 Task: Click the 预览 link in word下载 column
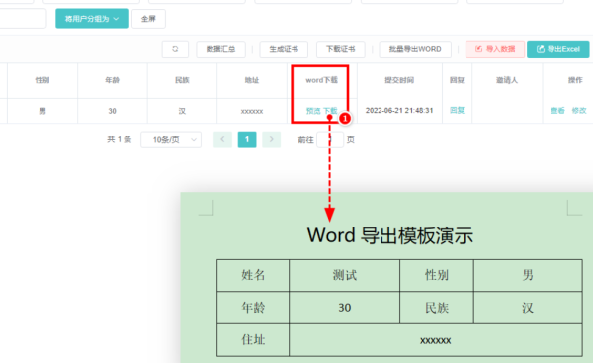[x=313, y=111]
